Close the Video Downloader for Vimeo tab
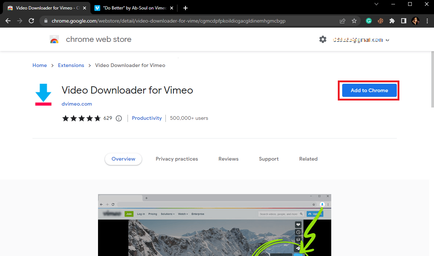 click(85, 8)
